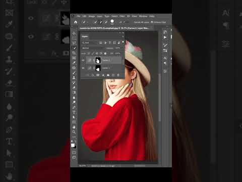
Task: Select the Zoom tool
Action: pyautogui.click(x=74, y=132)
